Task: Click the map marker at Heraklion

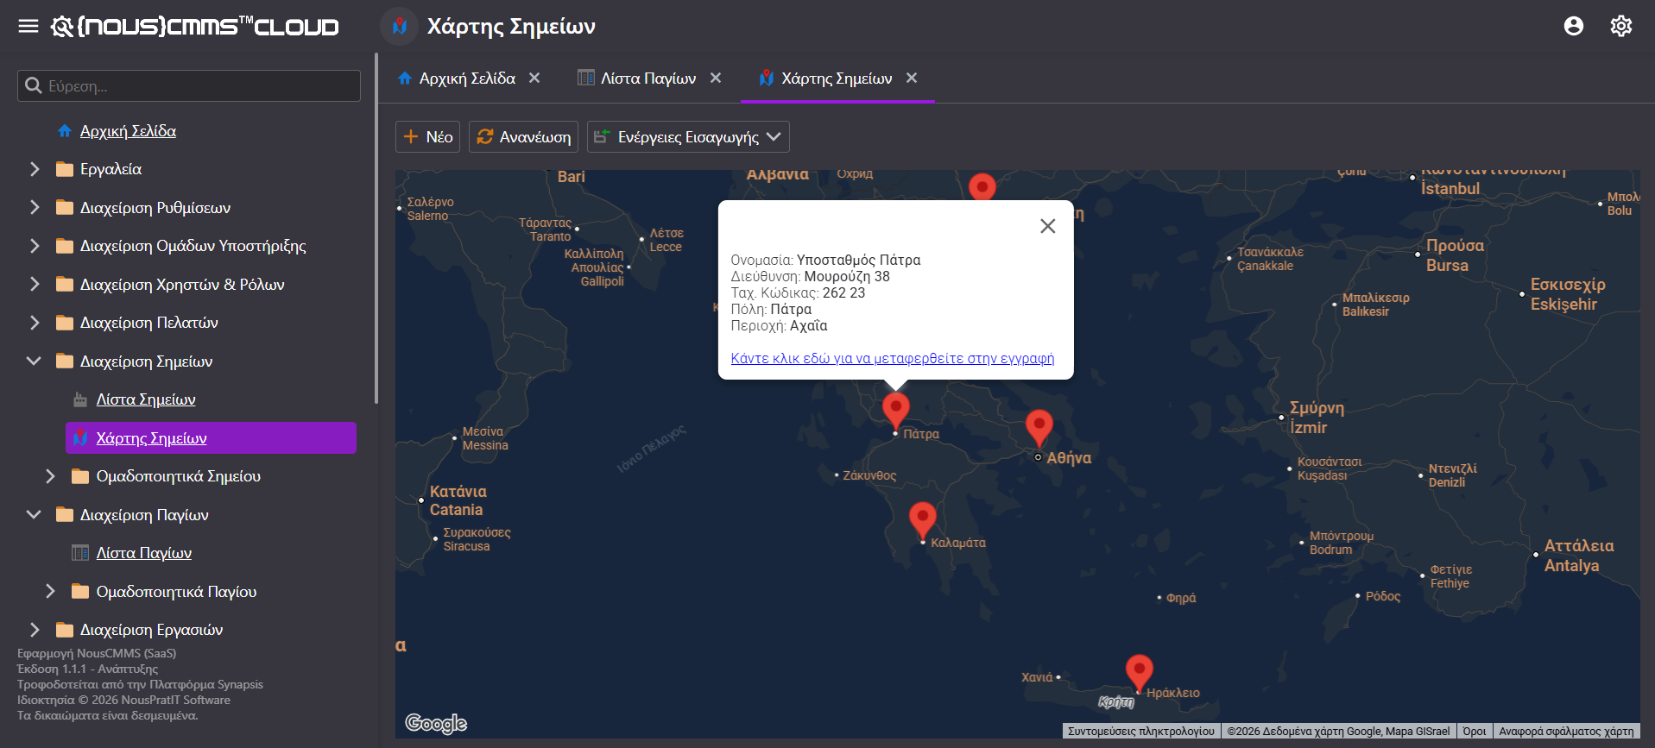Action: pos(1140,673)
